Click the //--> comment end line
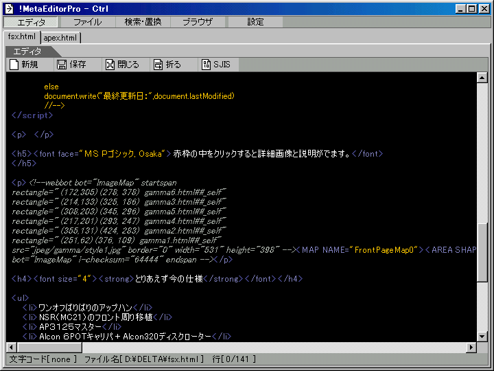Viewport: 494px width, 371px height. (54, 106)
